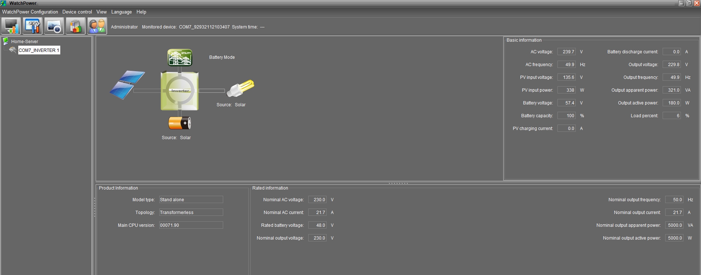Click the light bulb load icon

pyautogui.click(x=240, y=88)
